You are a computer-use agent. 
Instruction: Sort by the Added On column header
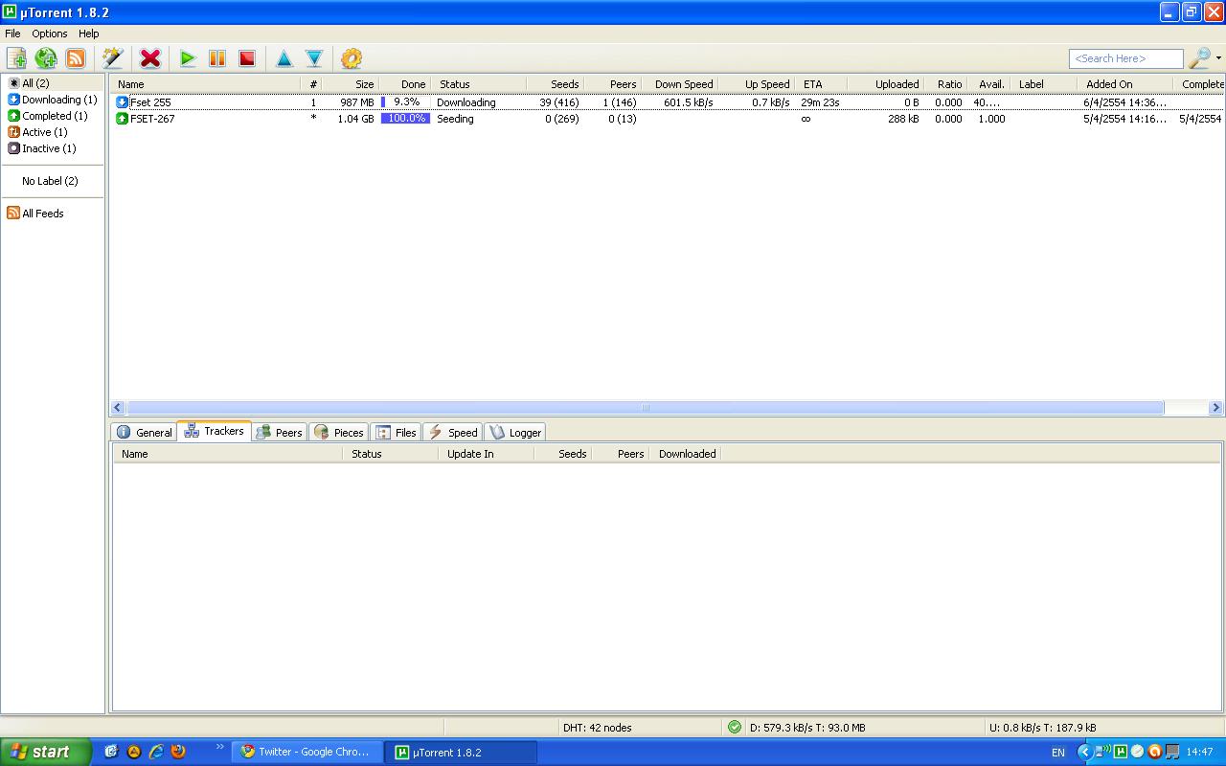[1126, 84]
